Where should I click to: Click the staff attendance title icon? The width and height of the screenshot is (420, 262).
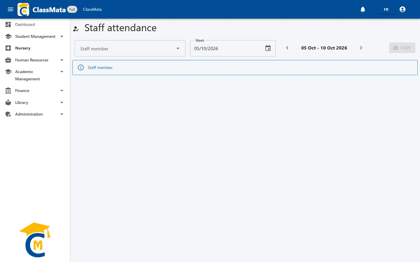[76, 29]
